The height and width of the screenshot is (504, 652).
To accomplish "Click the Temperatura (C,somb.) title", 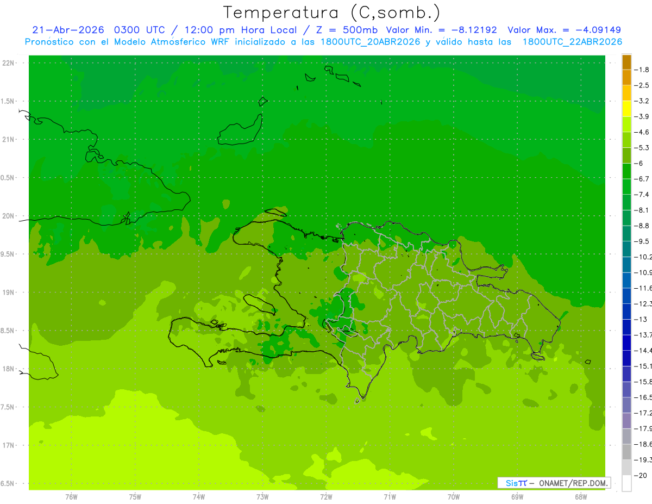I will pos(332,12).
